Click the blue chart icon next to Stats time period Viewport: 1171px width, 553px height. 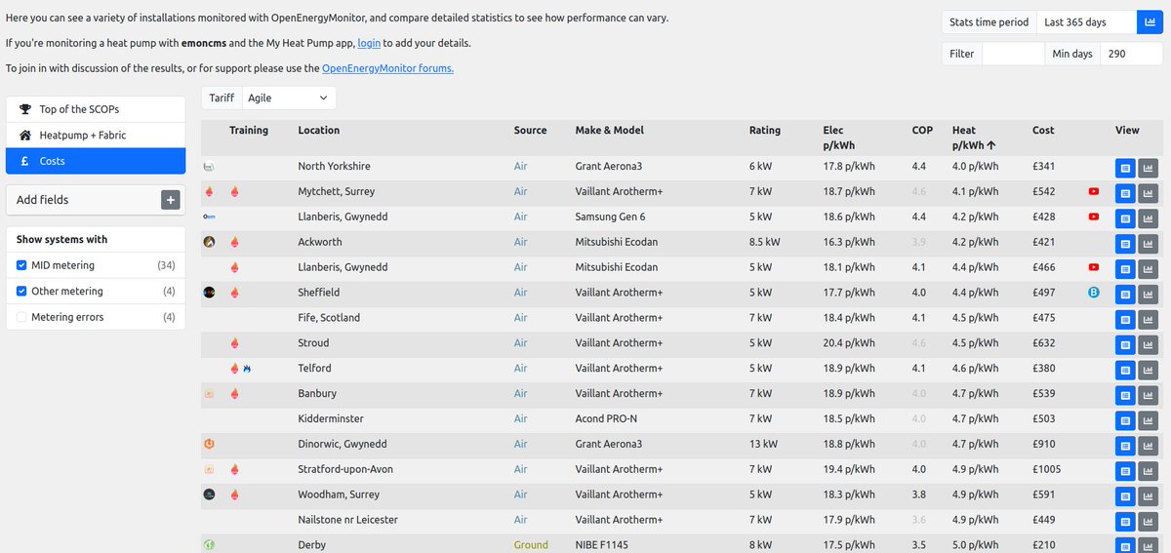[1150, 22]
